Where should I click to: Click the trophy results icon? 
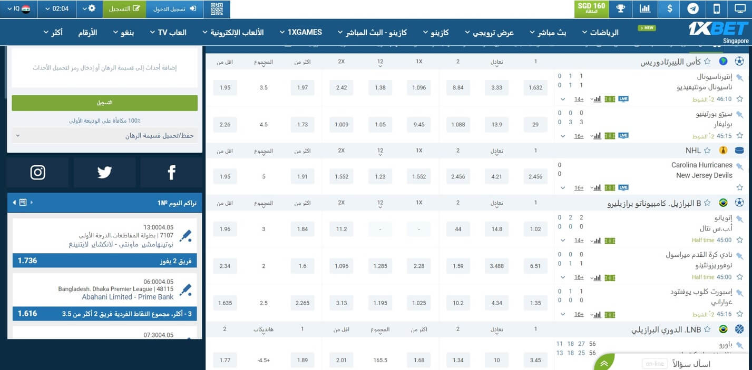click(x=621, y=9)
